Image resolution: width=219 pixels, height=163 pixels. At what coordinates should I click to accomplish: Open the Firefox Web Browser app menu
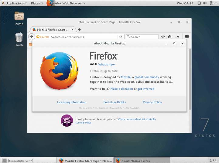point(66,3)
